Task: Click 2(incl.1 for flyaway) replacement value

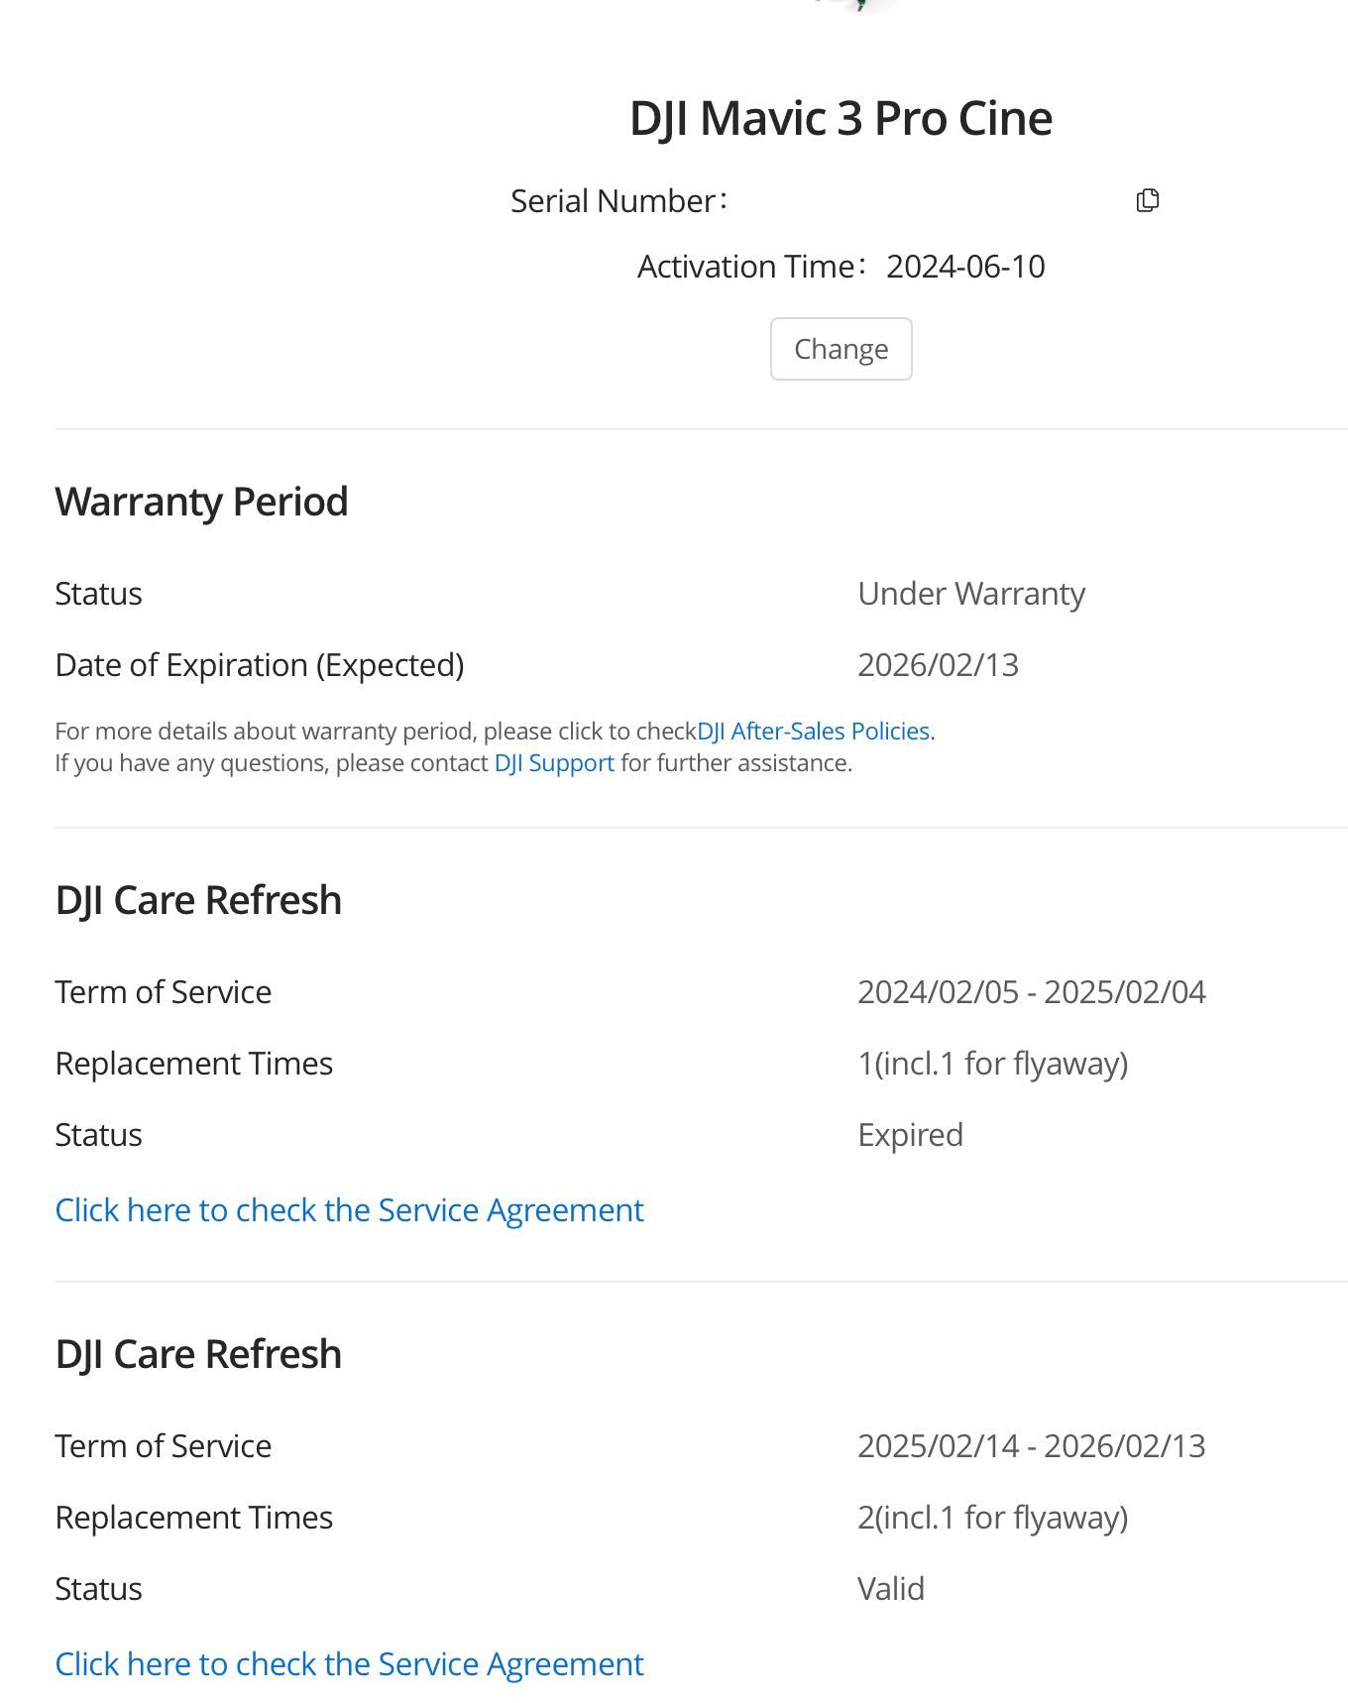Action: 992,1517
